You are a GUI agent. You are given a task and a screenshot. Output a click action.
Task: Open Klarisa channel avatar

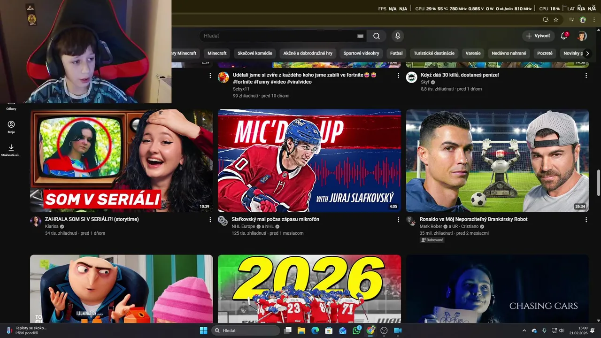click(x=36, y=221)
